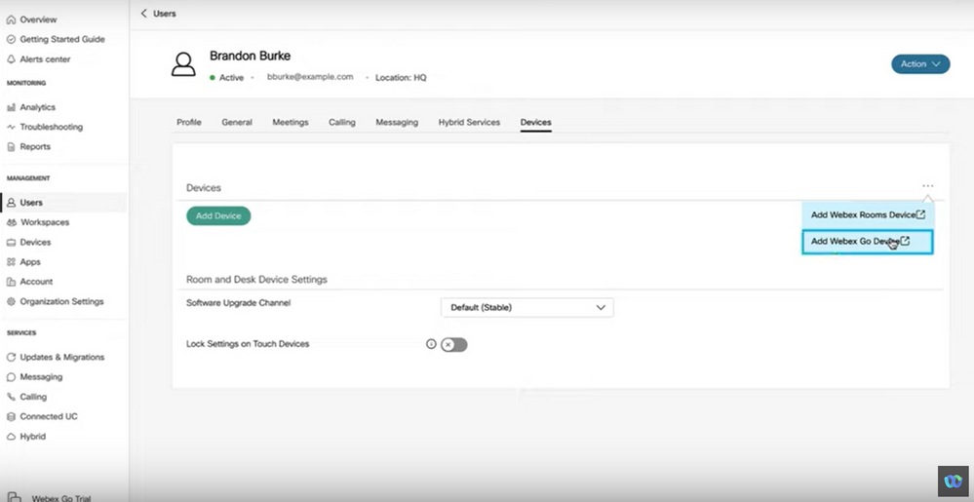Click the Updates & Migrations refresh icon
The height and width of the screenshot is (502, 974).
tap(11, 357)
